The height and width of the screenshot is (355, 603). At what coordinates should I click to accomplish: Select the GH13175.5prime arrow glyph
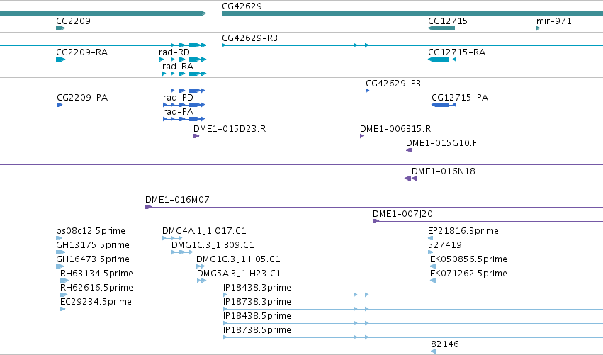coord(61,252)
